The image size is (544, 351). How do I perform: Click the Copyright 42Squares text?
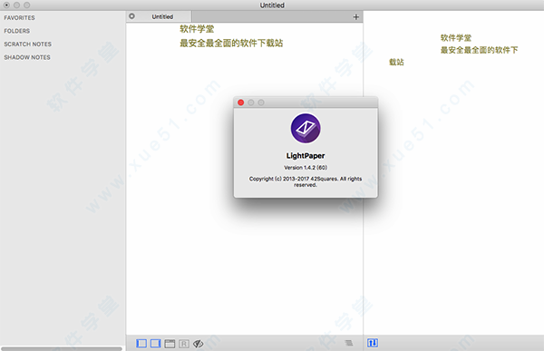point(306,181)
